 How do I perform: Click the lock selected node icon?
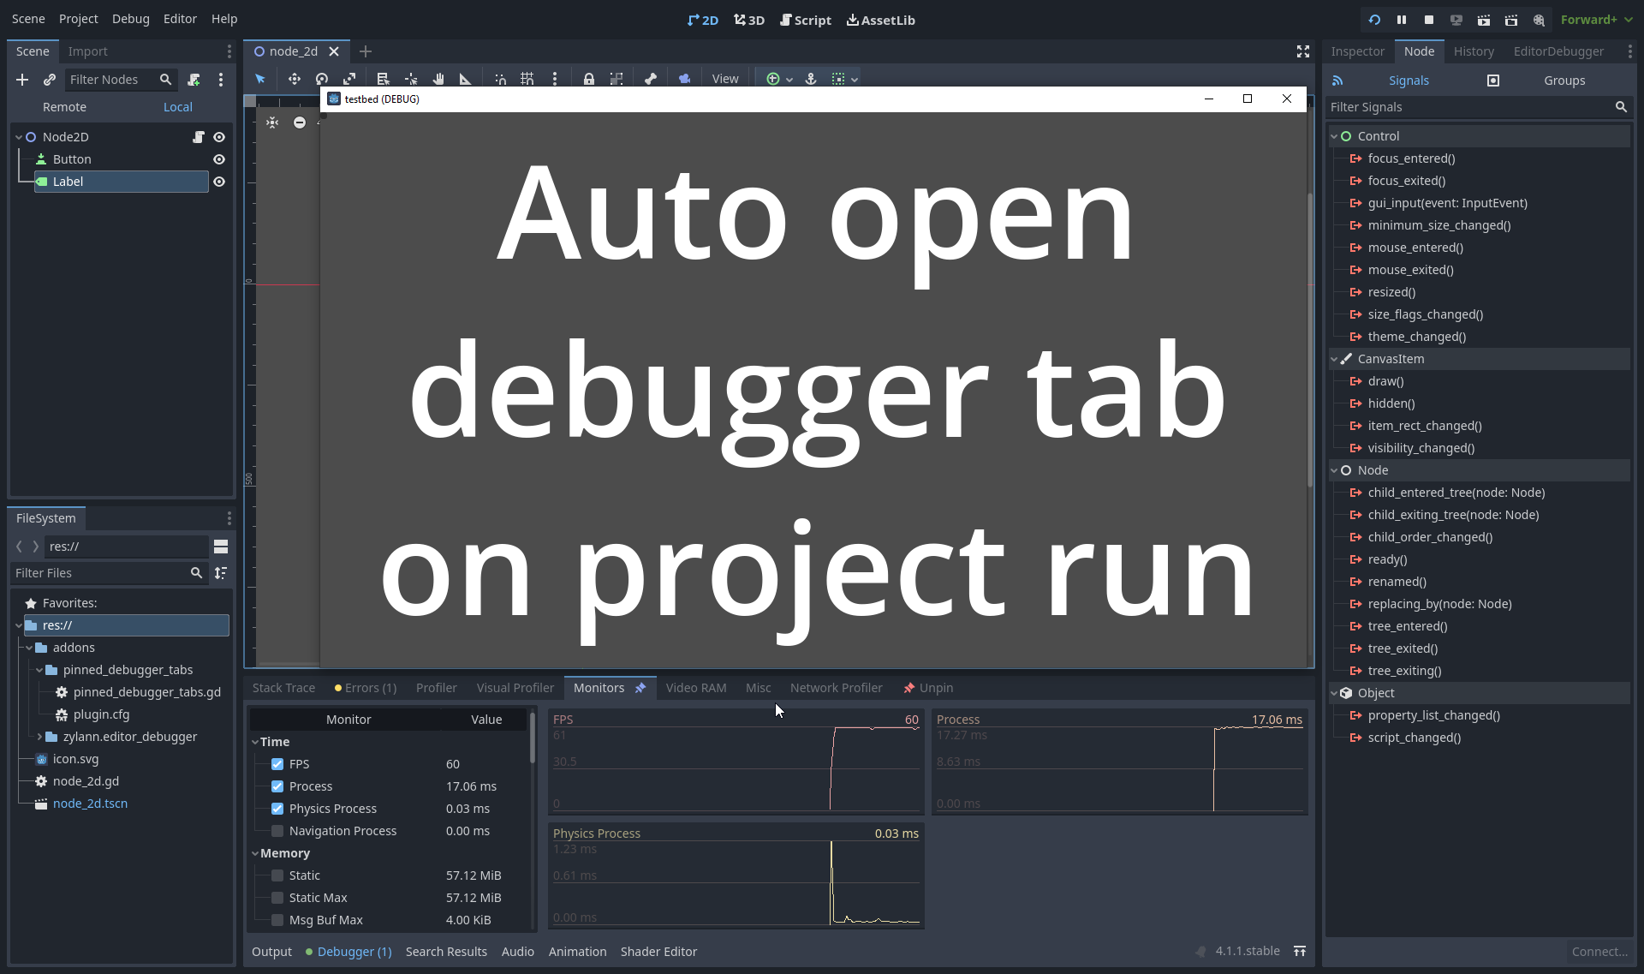click(x=588, y=79)
